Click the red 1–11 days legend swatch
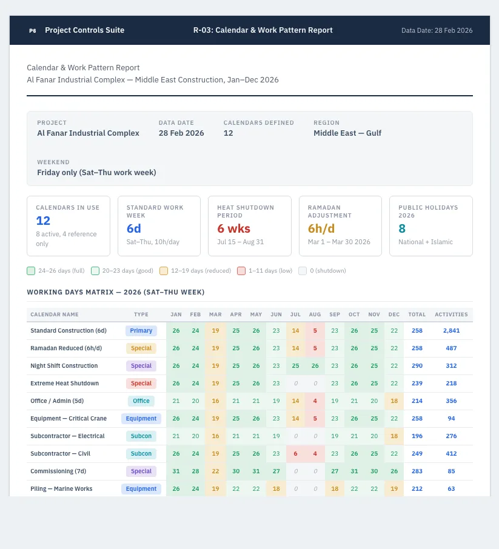Screen dimensions: 499x549 click(x=241, y=271)
